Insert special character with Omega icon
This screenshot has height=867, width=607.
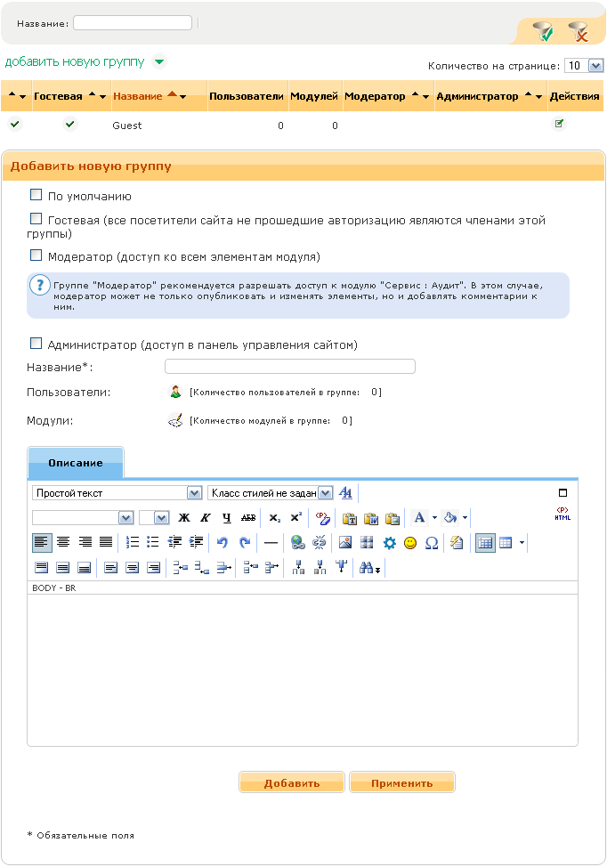coord(432,542)
